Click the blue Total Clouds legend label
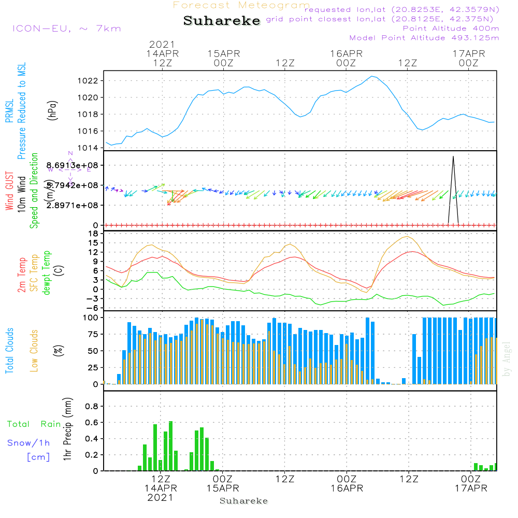Viewport: 518px width, 518px height. pyautogui.click(x=9, y=351)
